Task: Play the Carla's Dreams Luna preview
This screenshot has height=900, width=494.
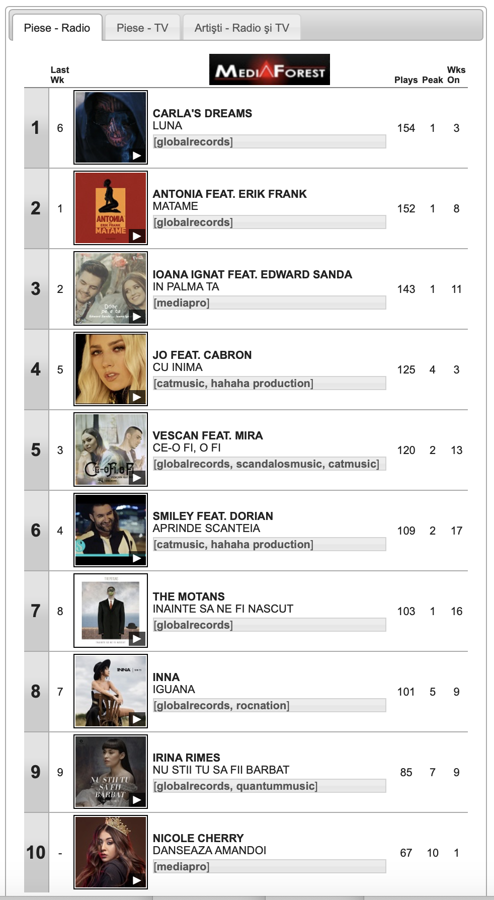Action: (137, 156)
